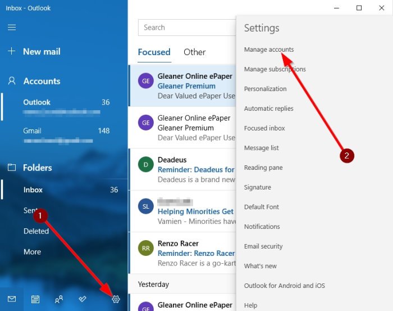
Task: Start a New mail message
Action: 42,51
